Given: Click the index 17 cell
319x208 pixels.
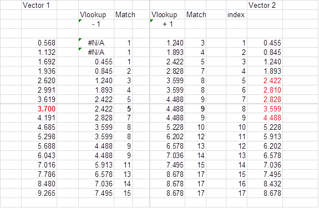Looking at the screenshot, I should pyautogui.click(x=236, y=193).
